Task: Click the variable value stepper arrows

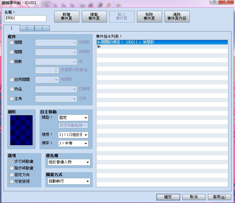Action: pos(56,70)
